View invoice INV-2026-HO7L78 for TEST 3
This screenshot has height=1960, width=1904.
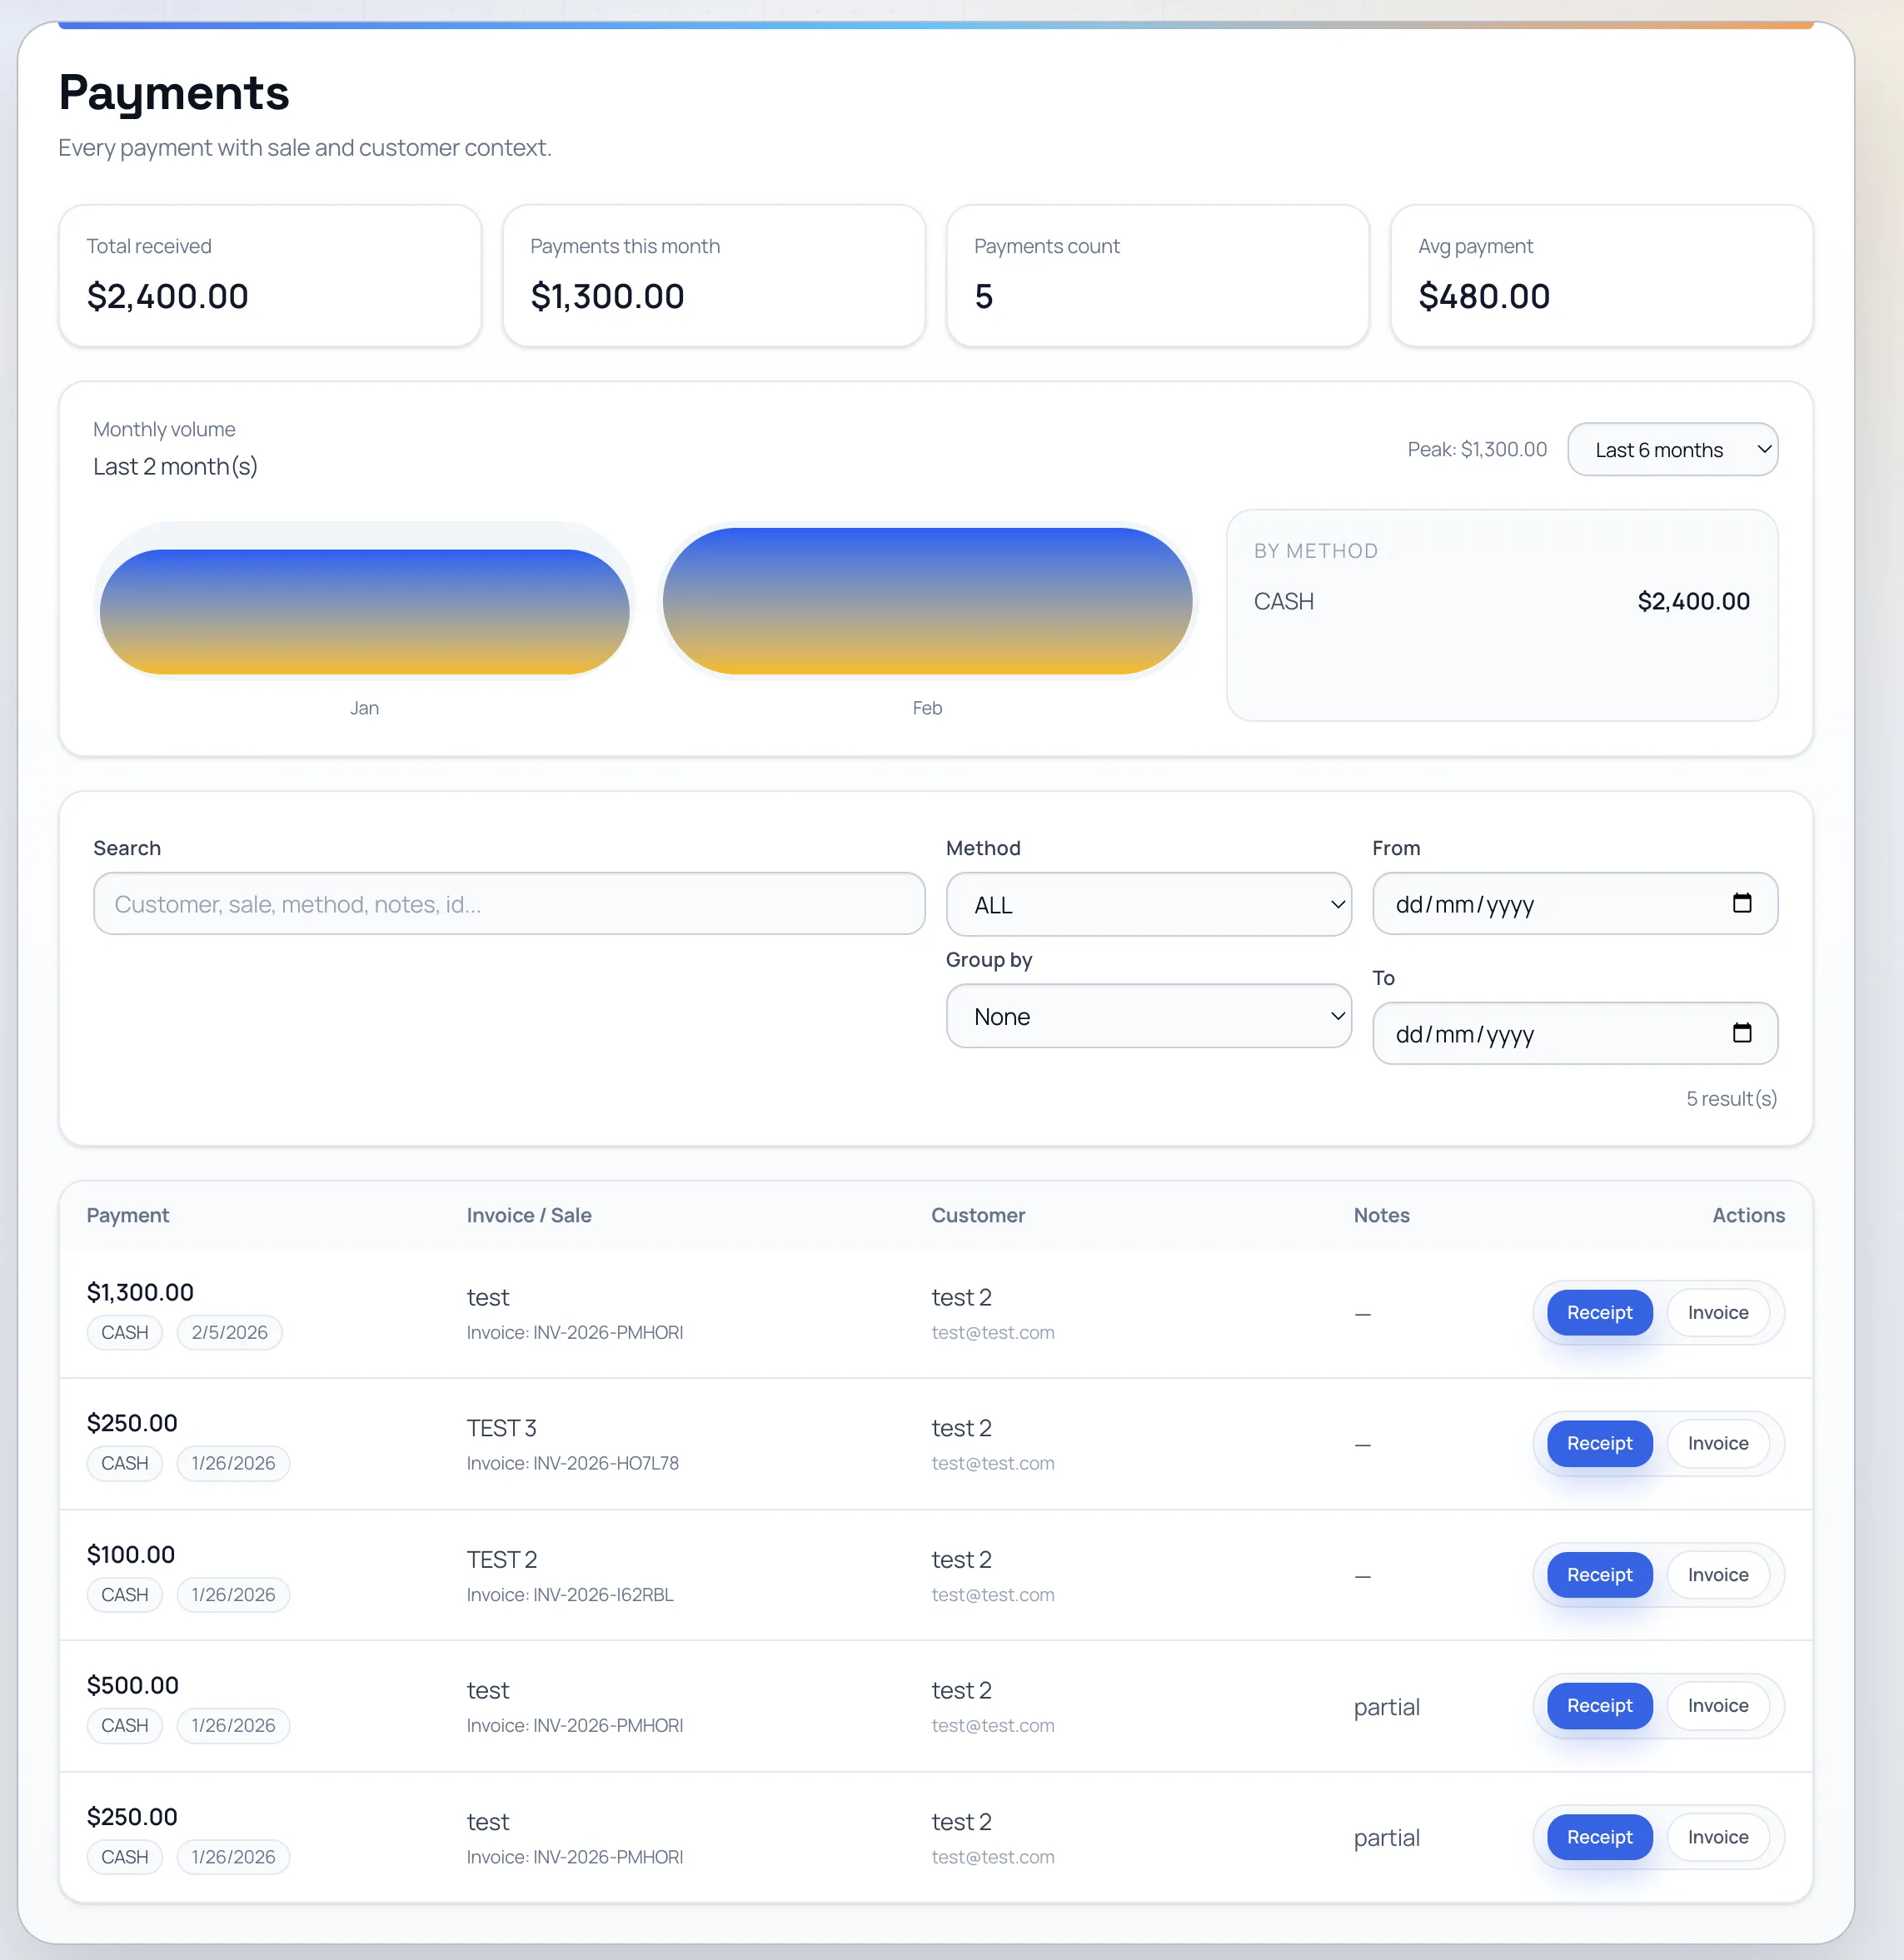[1718, 1443]
